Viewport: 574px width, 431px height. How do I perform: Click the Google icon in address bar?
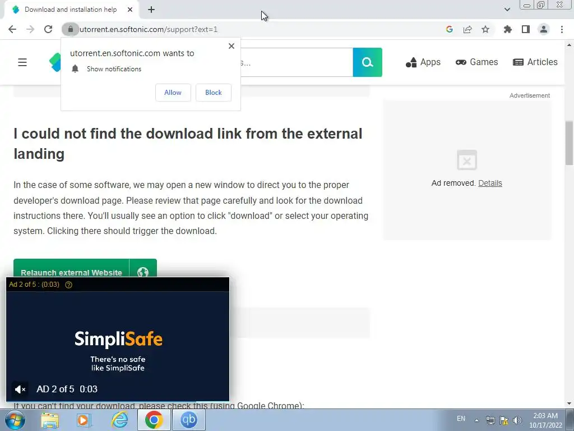[x=449, y=29]
